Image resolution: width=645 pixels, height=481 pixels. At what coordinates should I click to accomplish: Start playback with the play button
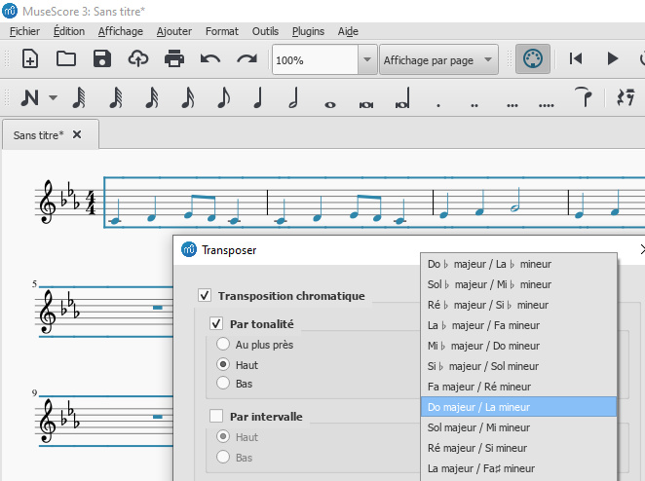tap(613, 59)
